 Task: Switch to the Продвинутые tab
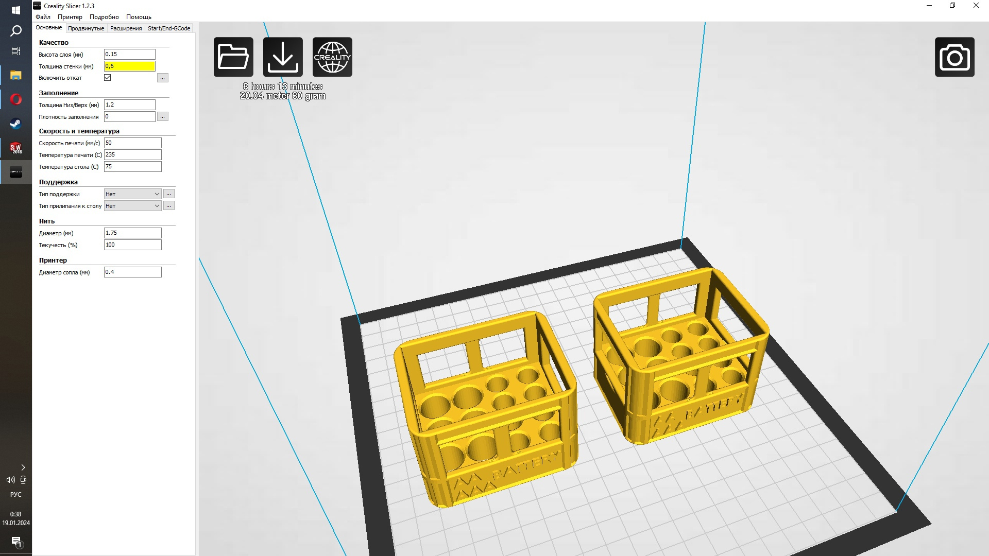point(86,28)
